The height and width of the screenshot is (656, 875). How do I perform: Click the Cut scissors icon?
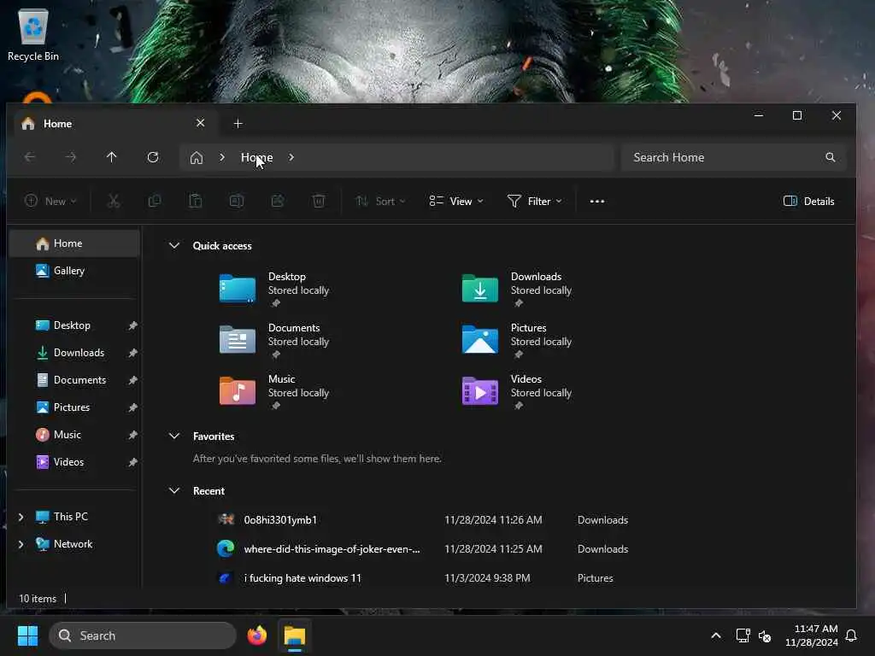[x=114, y=201]
